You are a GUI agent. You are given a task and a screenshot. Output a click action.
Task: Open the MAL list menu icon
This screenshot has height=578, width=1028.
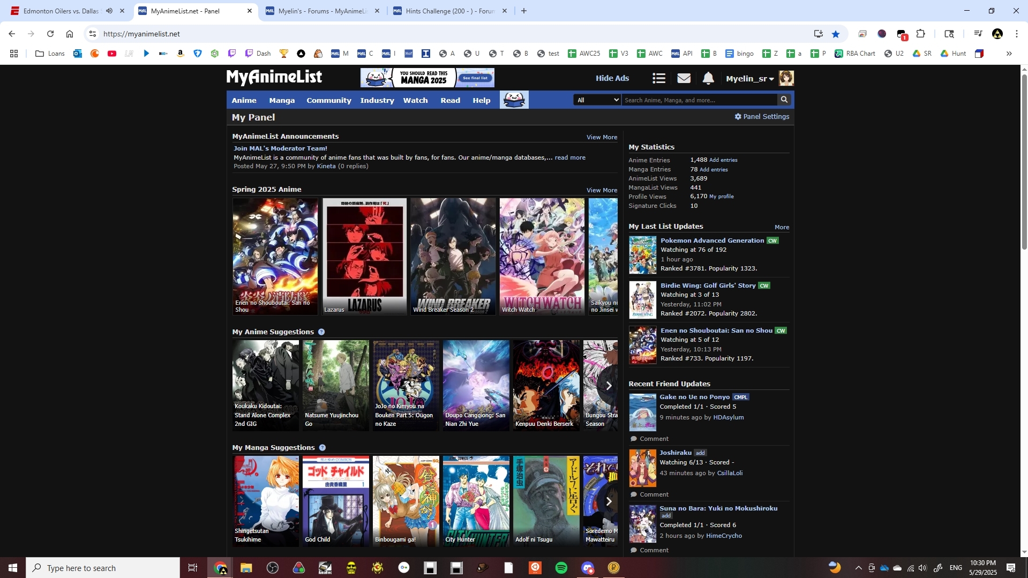[x=659, y=78]
